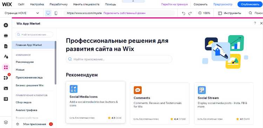Image resolution: width=263 pixels, height=128 pixels.
Task: Switch to mobile view icon
Action: coord(56,13)
